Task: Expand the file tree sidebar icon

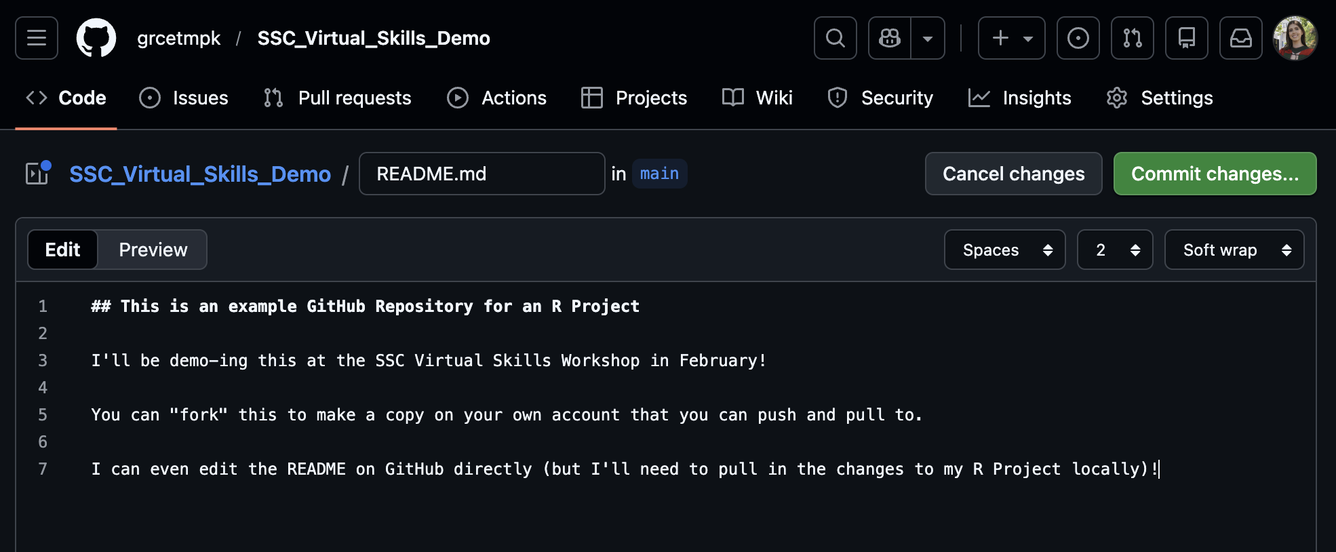Action: [38, 174]
